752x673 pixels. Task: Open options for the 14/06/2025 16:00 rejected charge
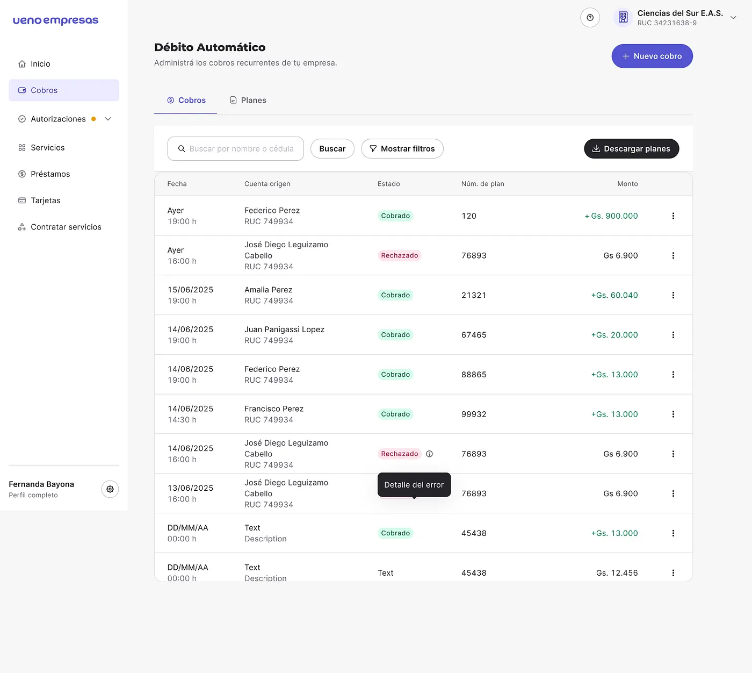pyautogui.click(x=673, y=454)
